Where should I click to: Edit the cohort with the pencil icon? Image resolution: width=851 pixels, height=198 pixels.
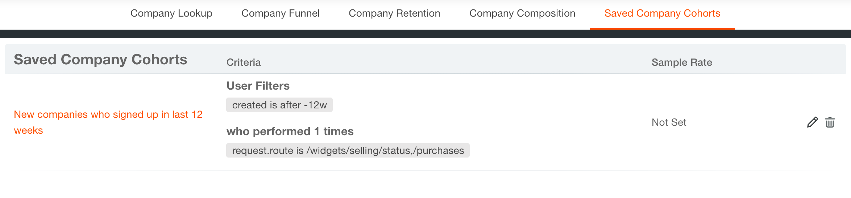[x=812, y=122]
